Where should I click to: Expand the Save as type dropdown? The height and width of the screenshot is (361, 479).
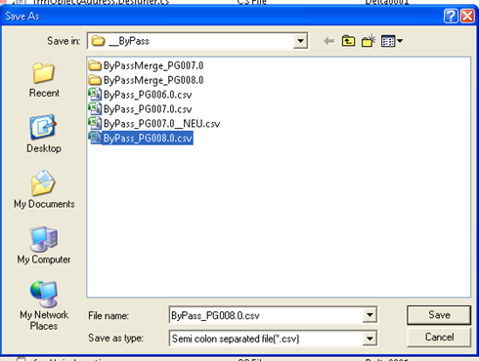click(370, 339)
